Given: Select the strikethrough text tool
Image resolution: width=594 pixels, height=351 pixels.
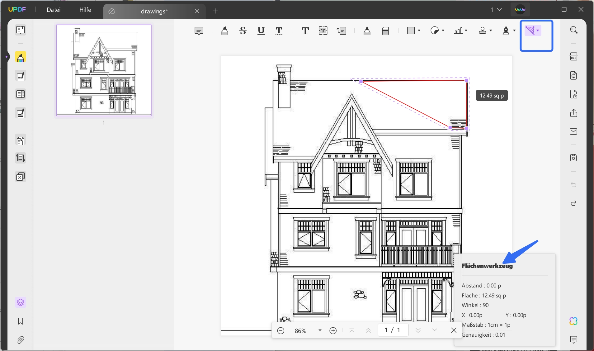Looking at the screenshot, I should (x=243, y=31).
